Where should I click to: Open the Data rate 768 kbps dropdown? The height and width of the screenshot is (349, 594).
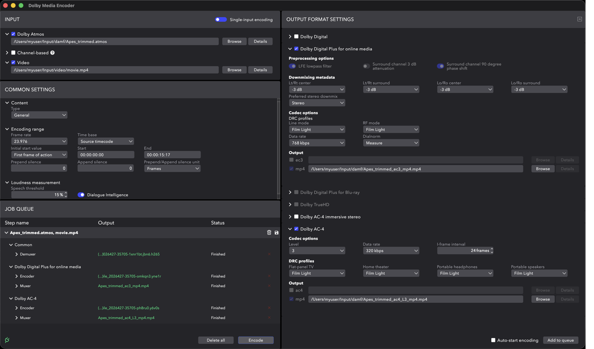coord(317,143)
